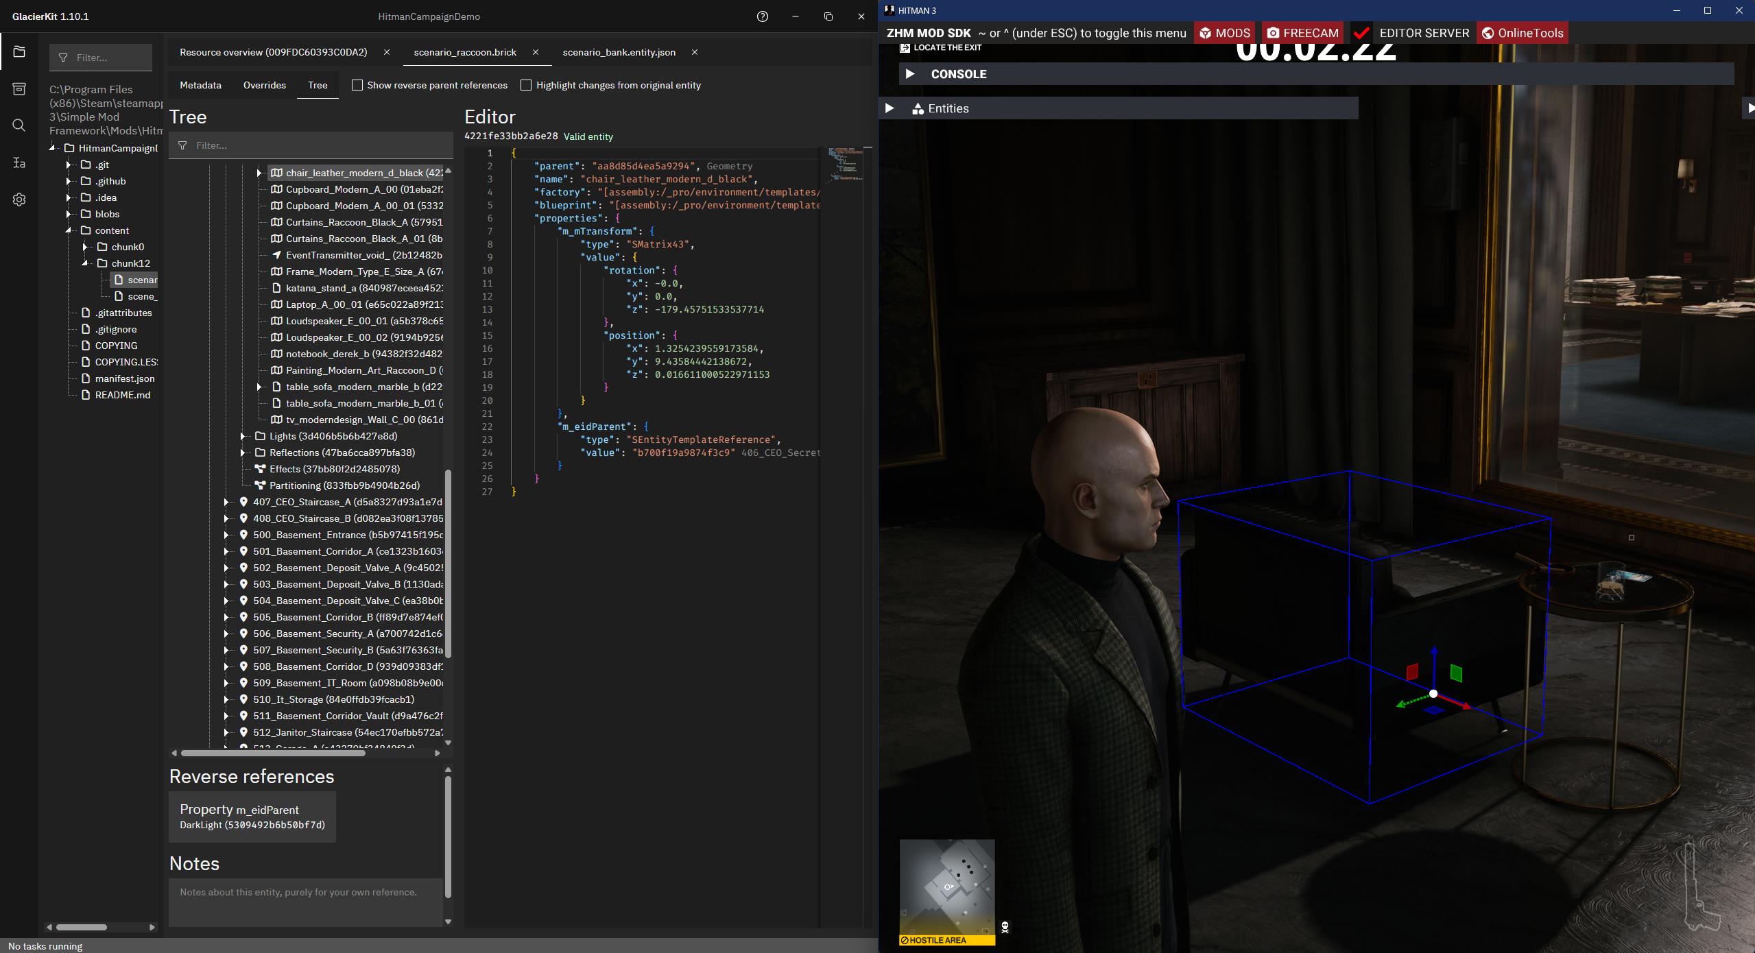The image size is (1755, 953).
Task: Click the MODS cube icon in ZHM SDK bar
Action: tap(1205, 33)
